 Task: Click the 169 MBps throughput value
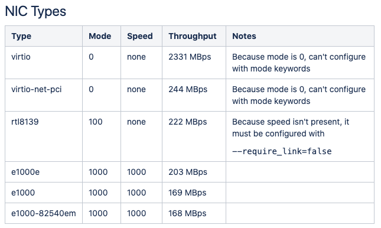[187, 193]
